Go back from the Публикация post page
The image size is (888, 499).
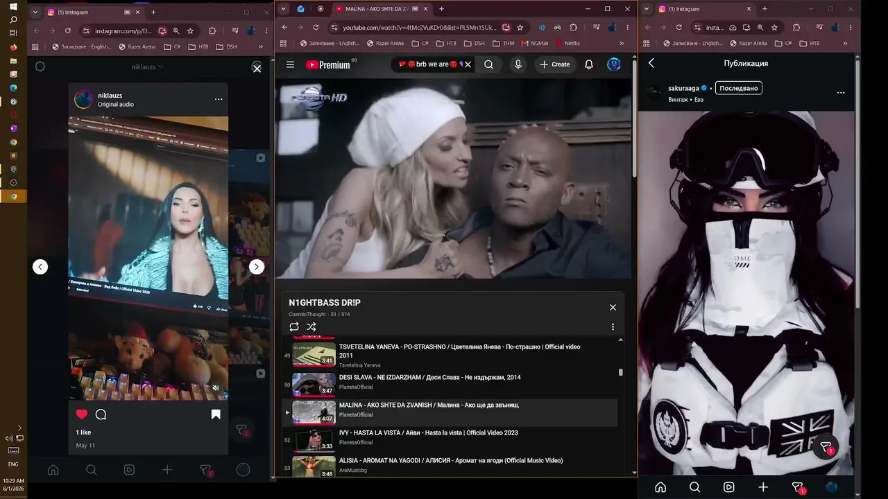point(651,63)
